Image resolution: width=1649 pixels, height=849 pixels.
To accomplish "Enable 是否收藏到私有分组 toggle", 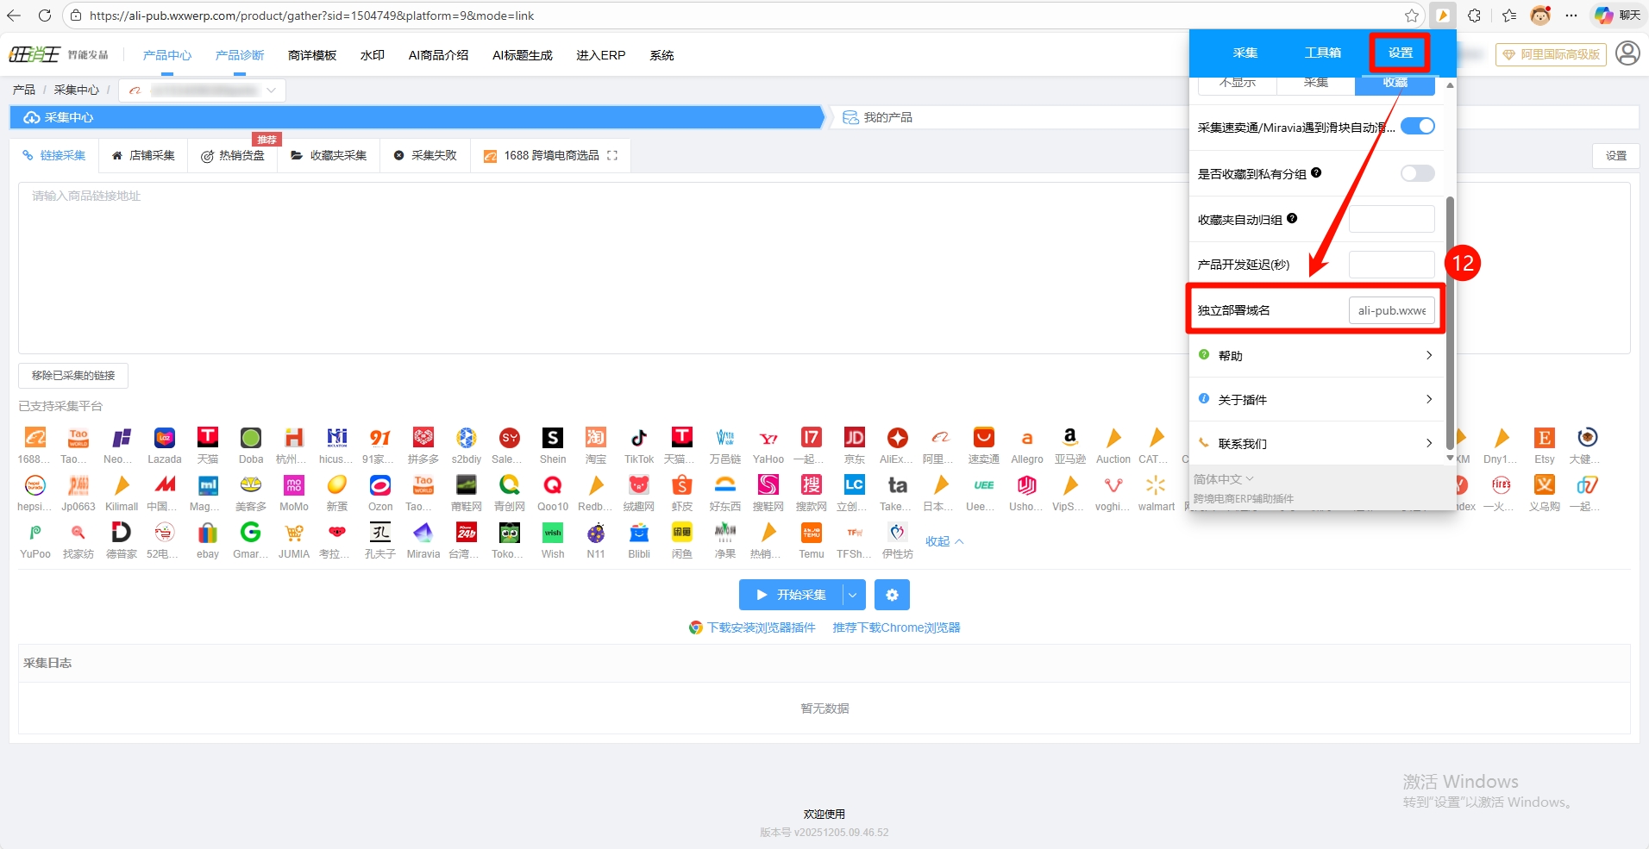I will [1417, 173].
